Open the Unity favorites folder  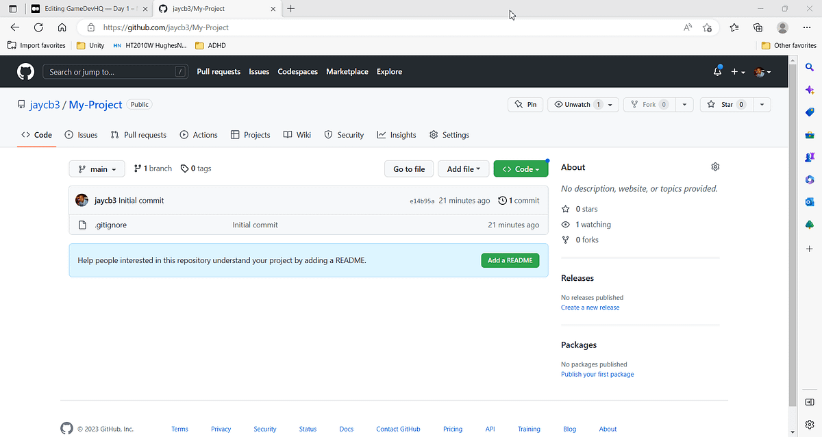(90, 45)
